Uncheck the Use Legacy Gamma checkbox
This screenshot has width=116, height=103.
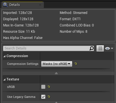(x=43, y=97)
